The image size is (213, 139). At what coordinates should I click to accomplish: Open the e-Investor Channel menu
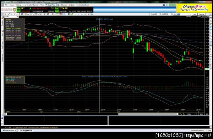(x=31, y=5)
